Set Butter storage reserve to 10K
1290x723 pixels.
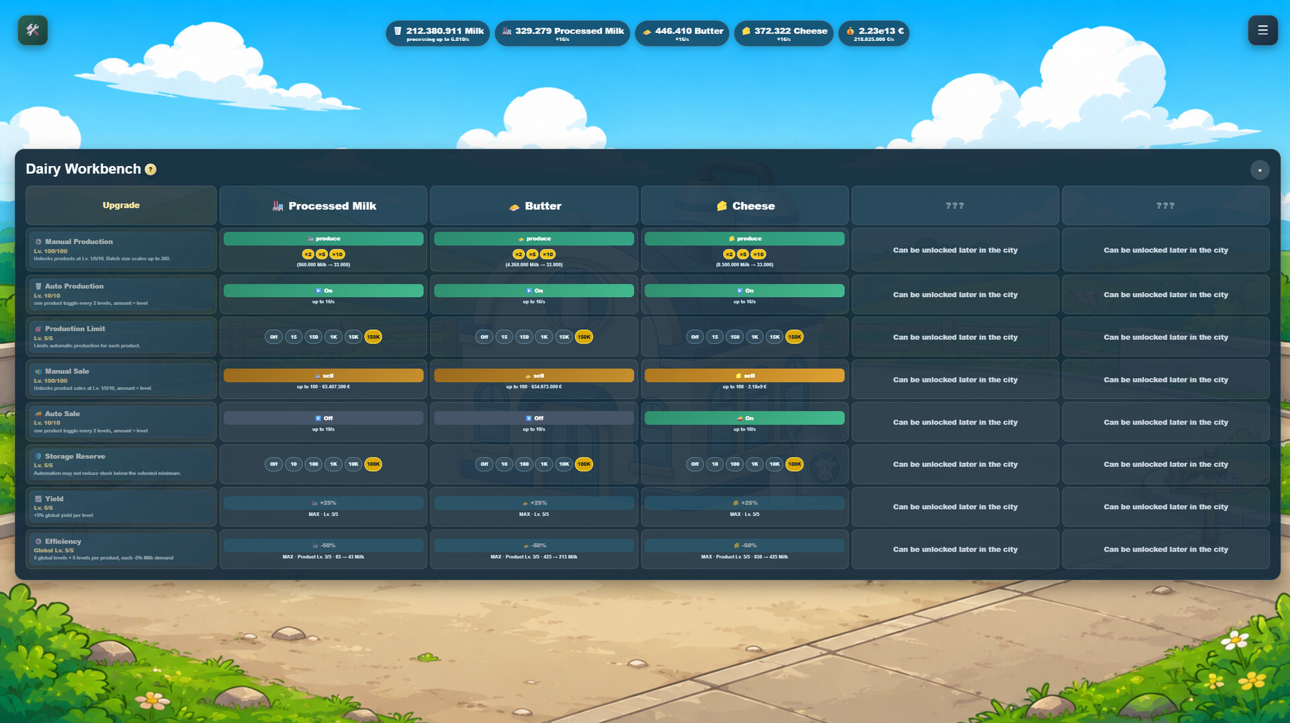[564, 464]
